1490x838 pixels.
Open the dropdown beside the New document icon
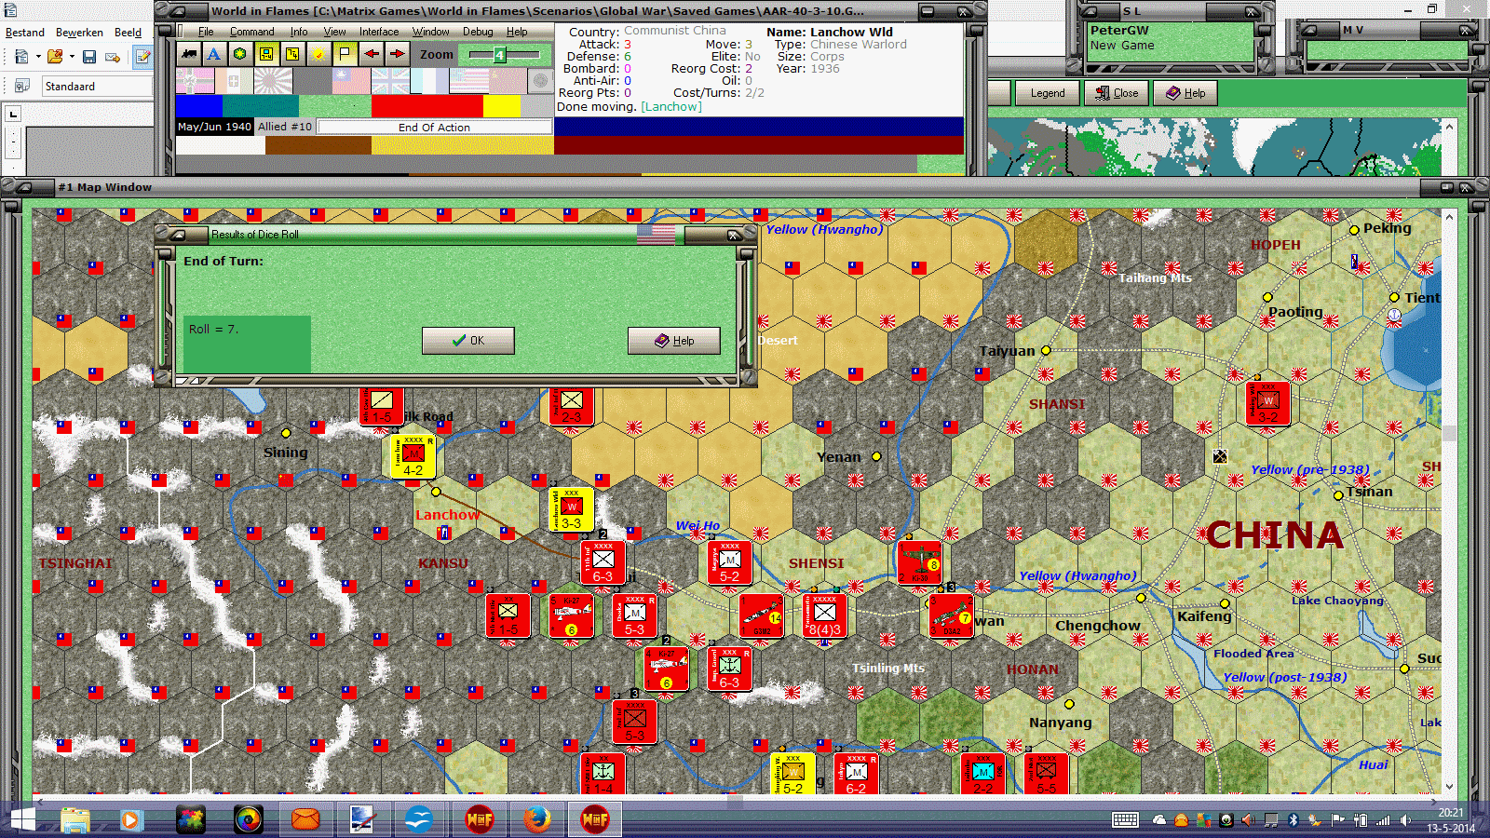tap(38, 56)
